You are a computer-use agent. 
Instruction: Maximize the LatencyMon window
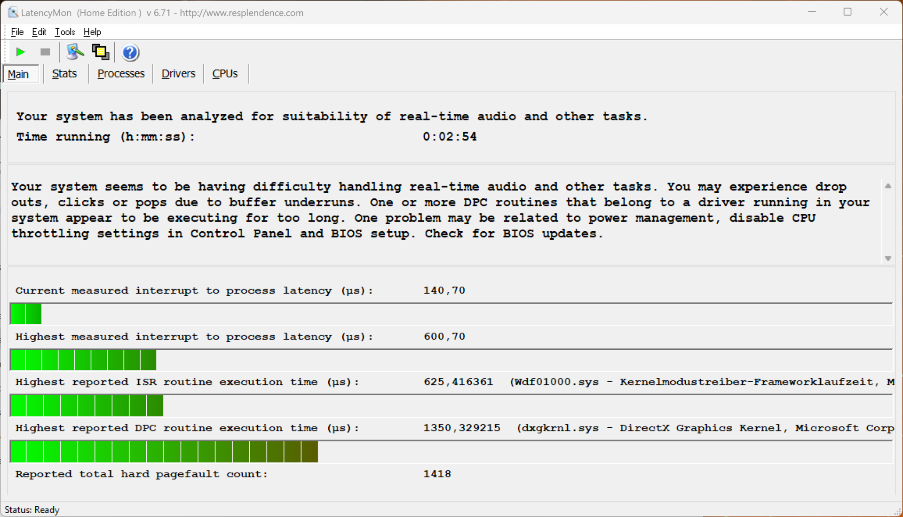[x=848, y=12]
